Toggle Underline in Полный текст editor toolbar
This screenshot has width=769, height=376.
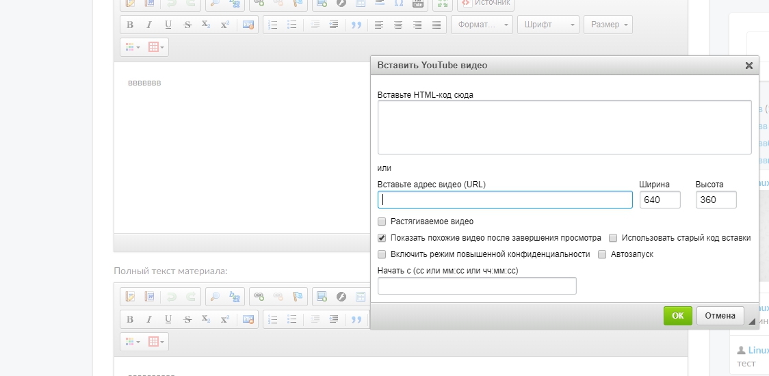(168, 320)
